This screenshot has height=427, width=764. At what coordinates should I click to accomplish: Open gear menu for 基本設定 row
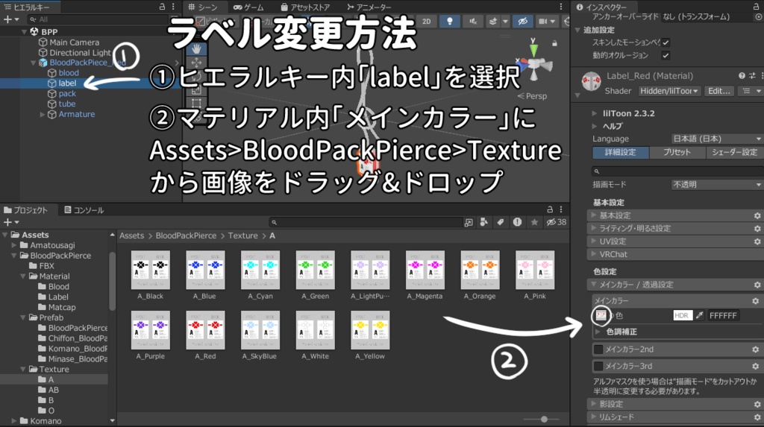[757, 215]
